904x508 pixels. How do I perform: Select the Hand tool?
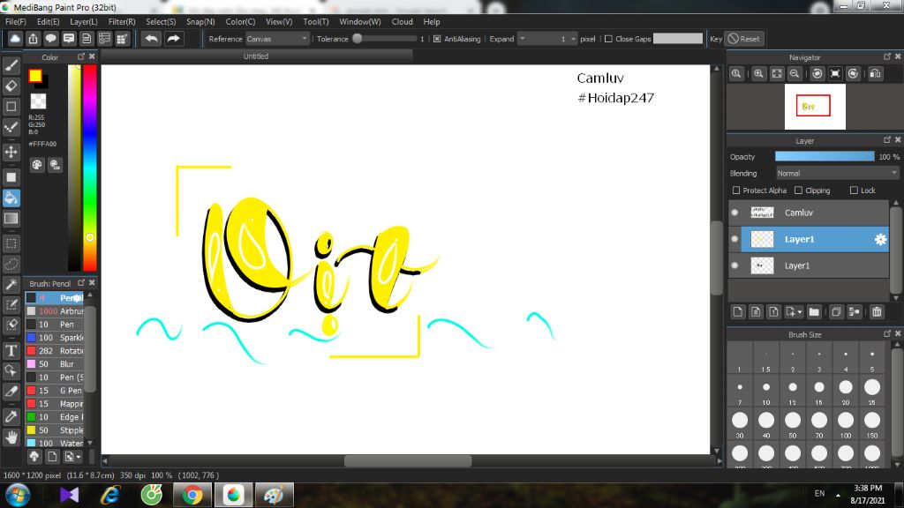click(x=11, y=437)
